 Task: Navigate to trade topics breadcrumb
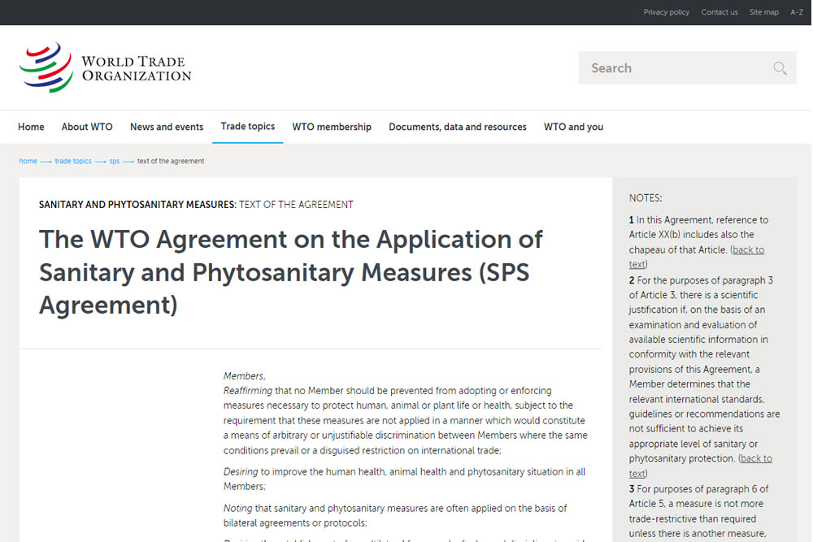coord(73,161)
